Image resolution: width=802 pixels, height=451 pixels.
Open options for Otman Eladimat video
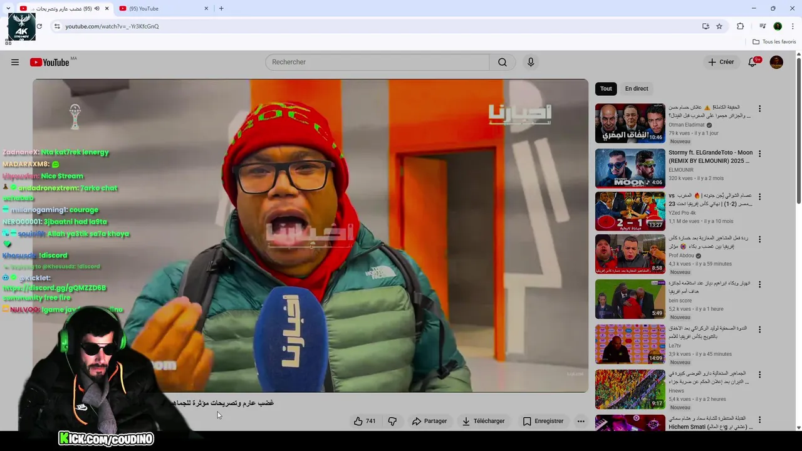click(x=759, y=108)
